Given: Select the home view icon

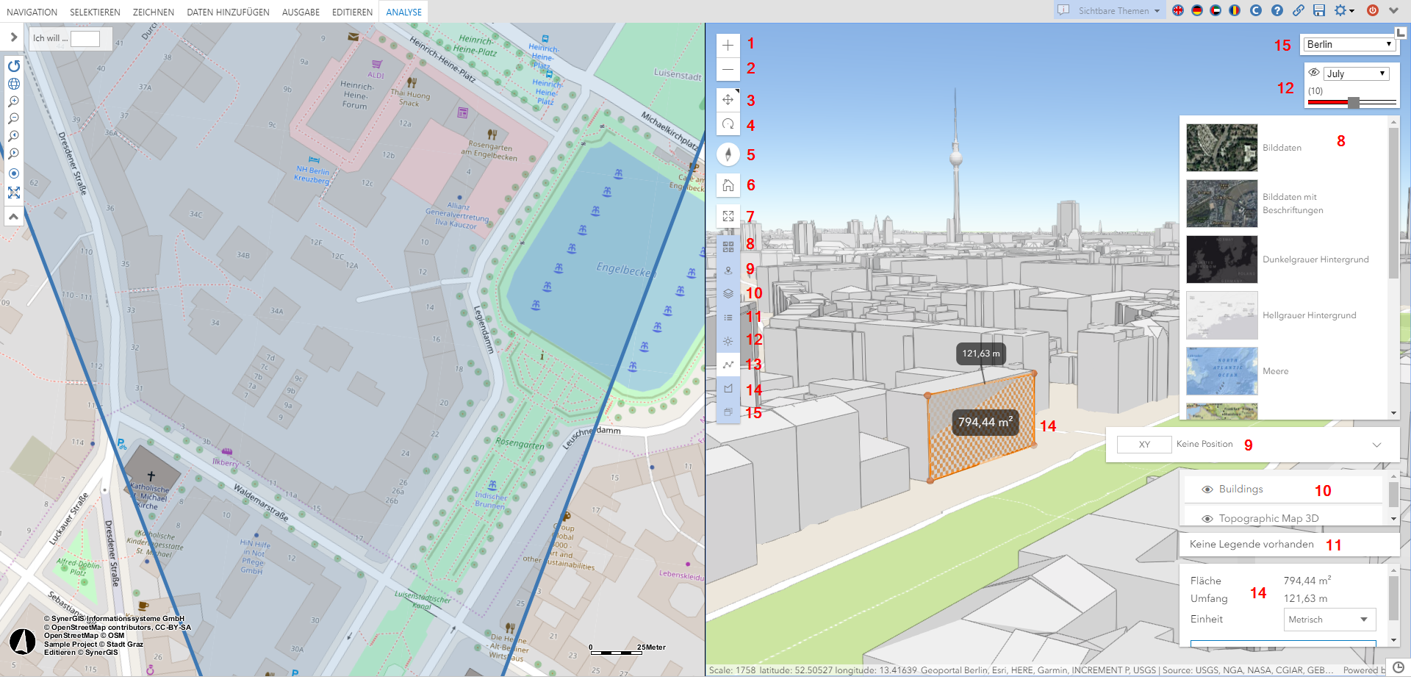Looking at the screenshot, I should click(728, 185).
